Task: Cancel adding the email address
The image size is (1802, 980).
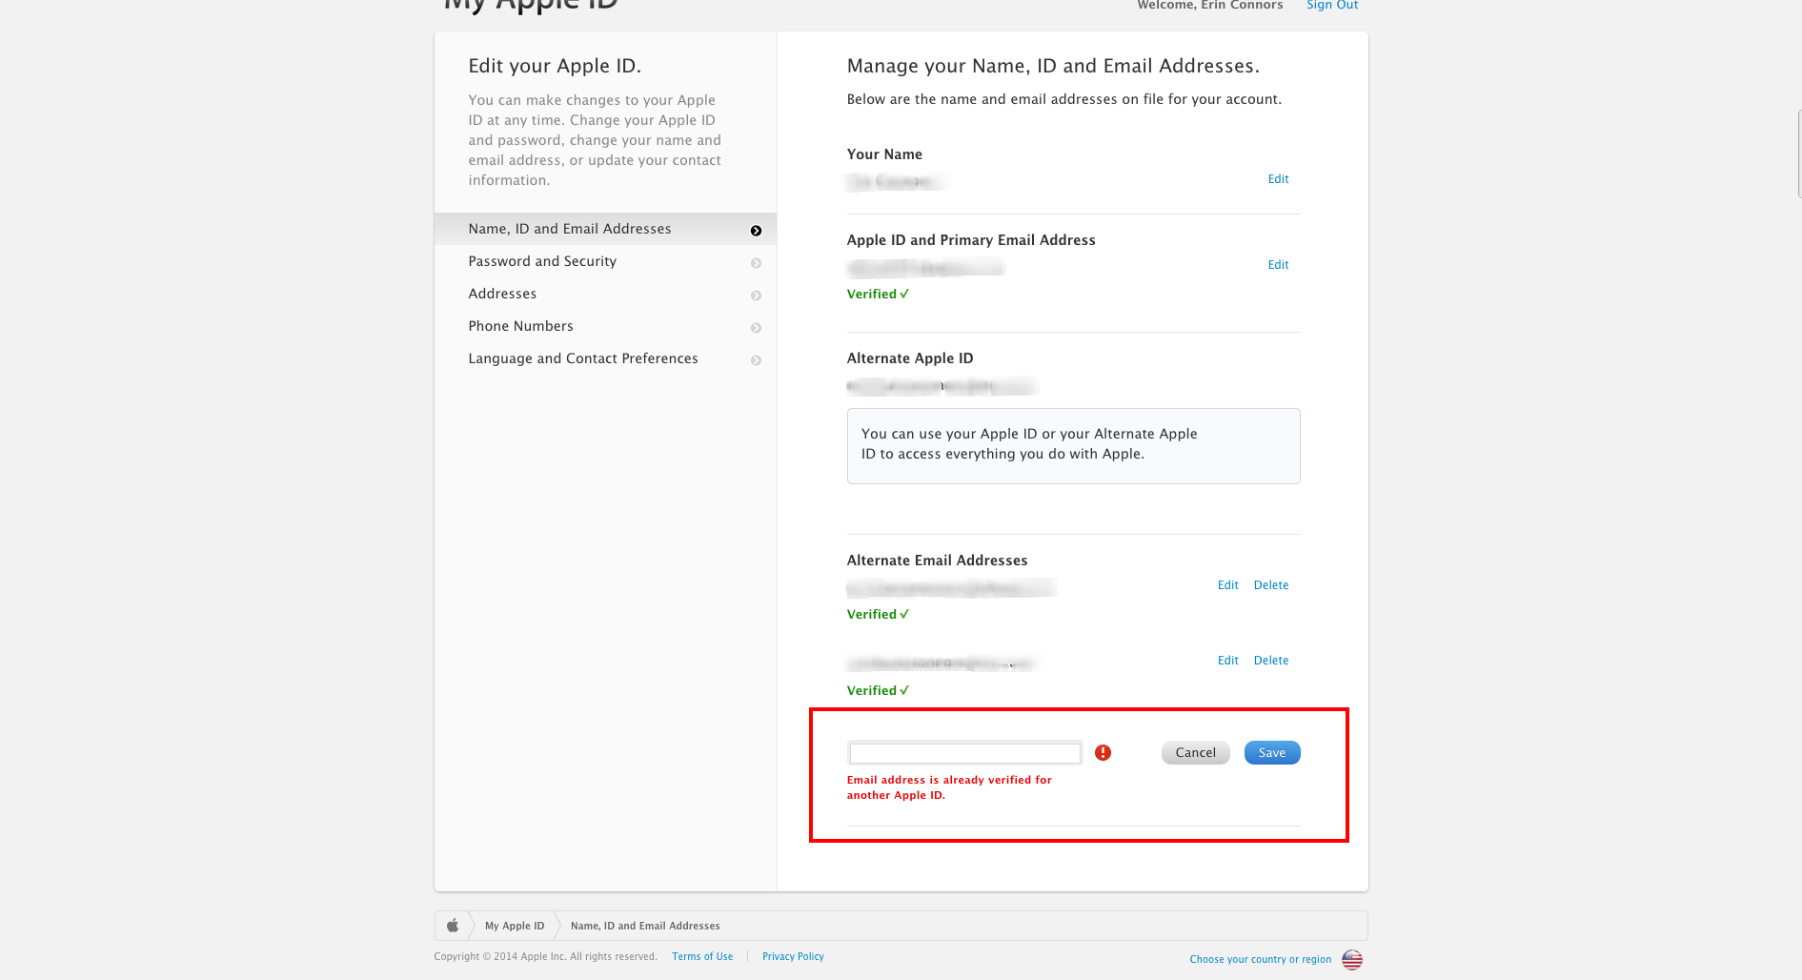Action: tap(1195, 753)
